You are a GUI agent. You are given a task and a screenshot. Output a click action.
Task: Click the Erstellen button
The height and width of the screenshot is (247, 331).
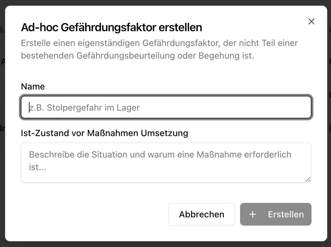[x=276, y=214]
